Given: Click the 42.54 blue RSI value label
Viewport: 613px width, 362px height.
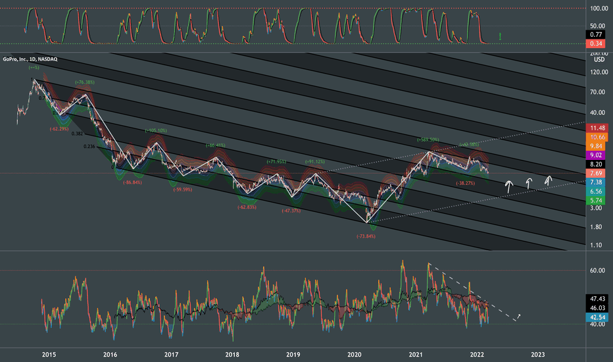Looking at the screenshot, I should coord(597,317).
